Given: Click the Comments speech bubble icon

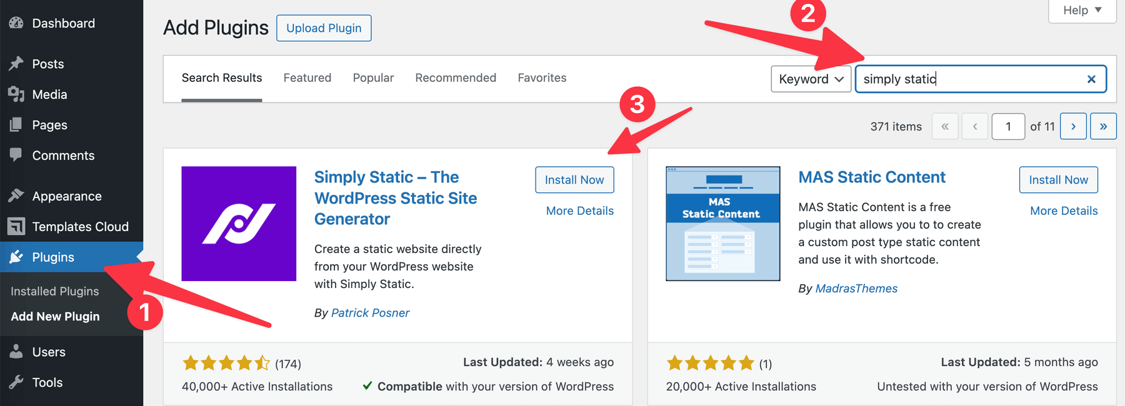Looking at the screenshot, I should tap(16, 155).
